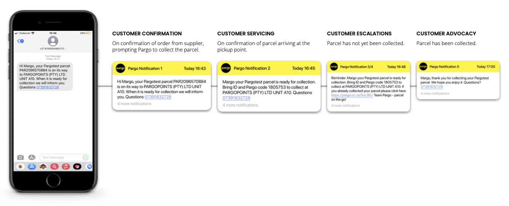This screenshot has height=206, width=509.
Task: Click the Pargo logo on Notification 5
Action: pyautogui.click(x=424, y=67)
